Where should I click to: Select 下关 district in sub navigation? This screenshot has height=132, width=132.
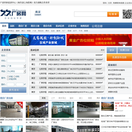coord(80,31)
